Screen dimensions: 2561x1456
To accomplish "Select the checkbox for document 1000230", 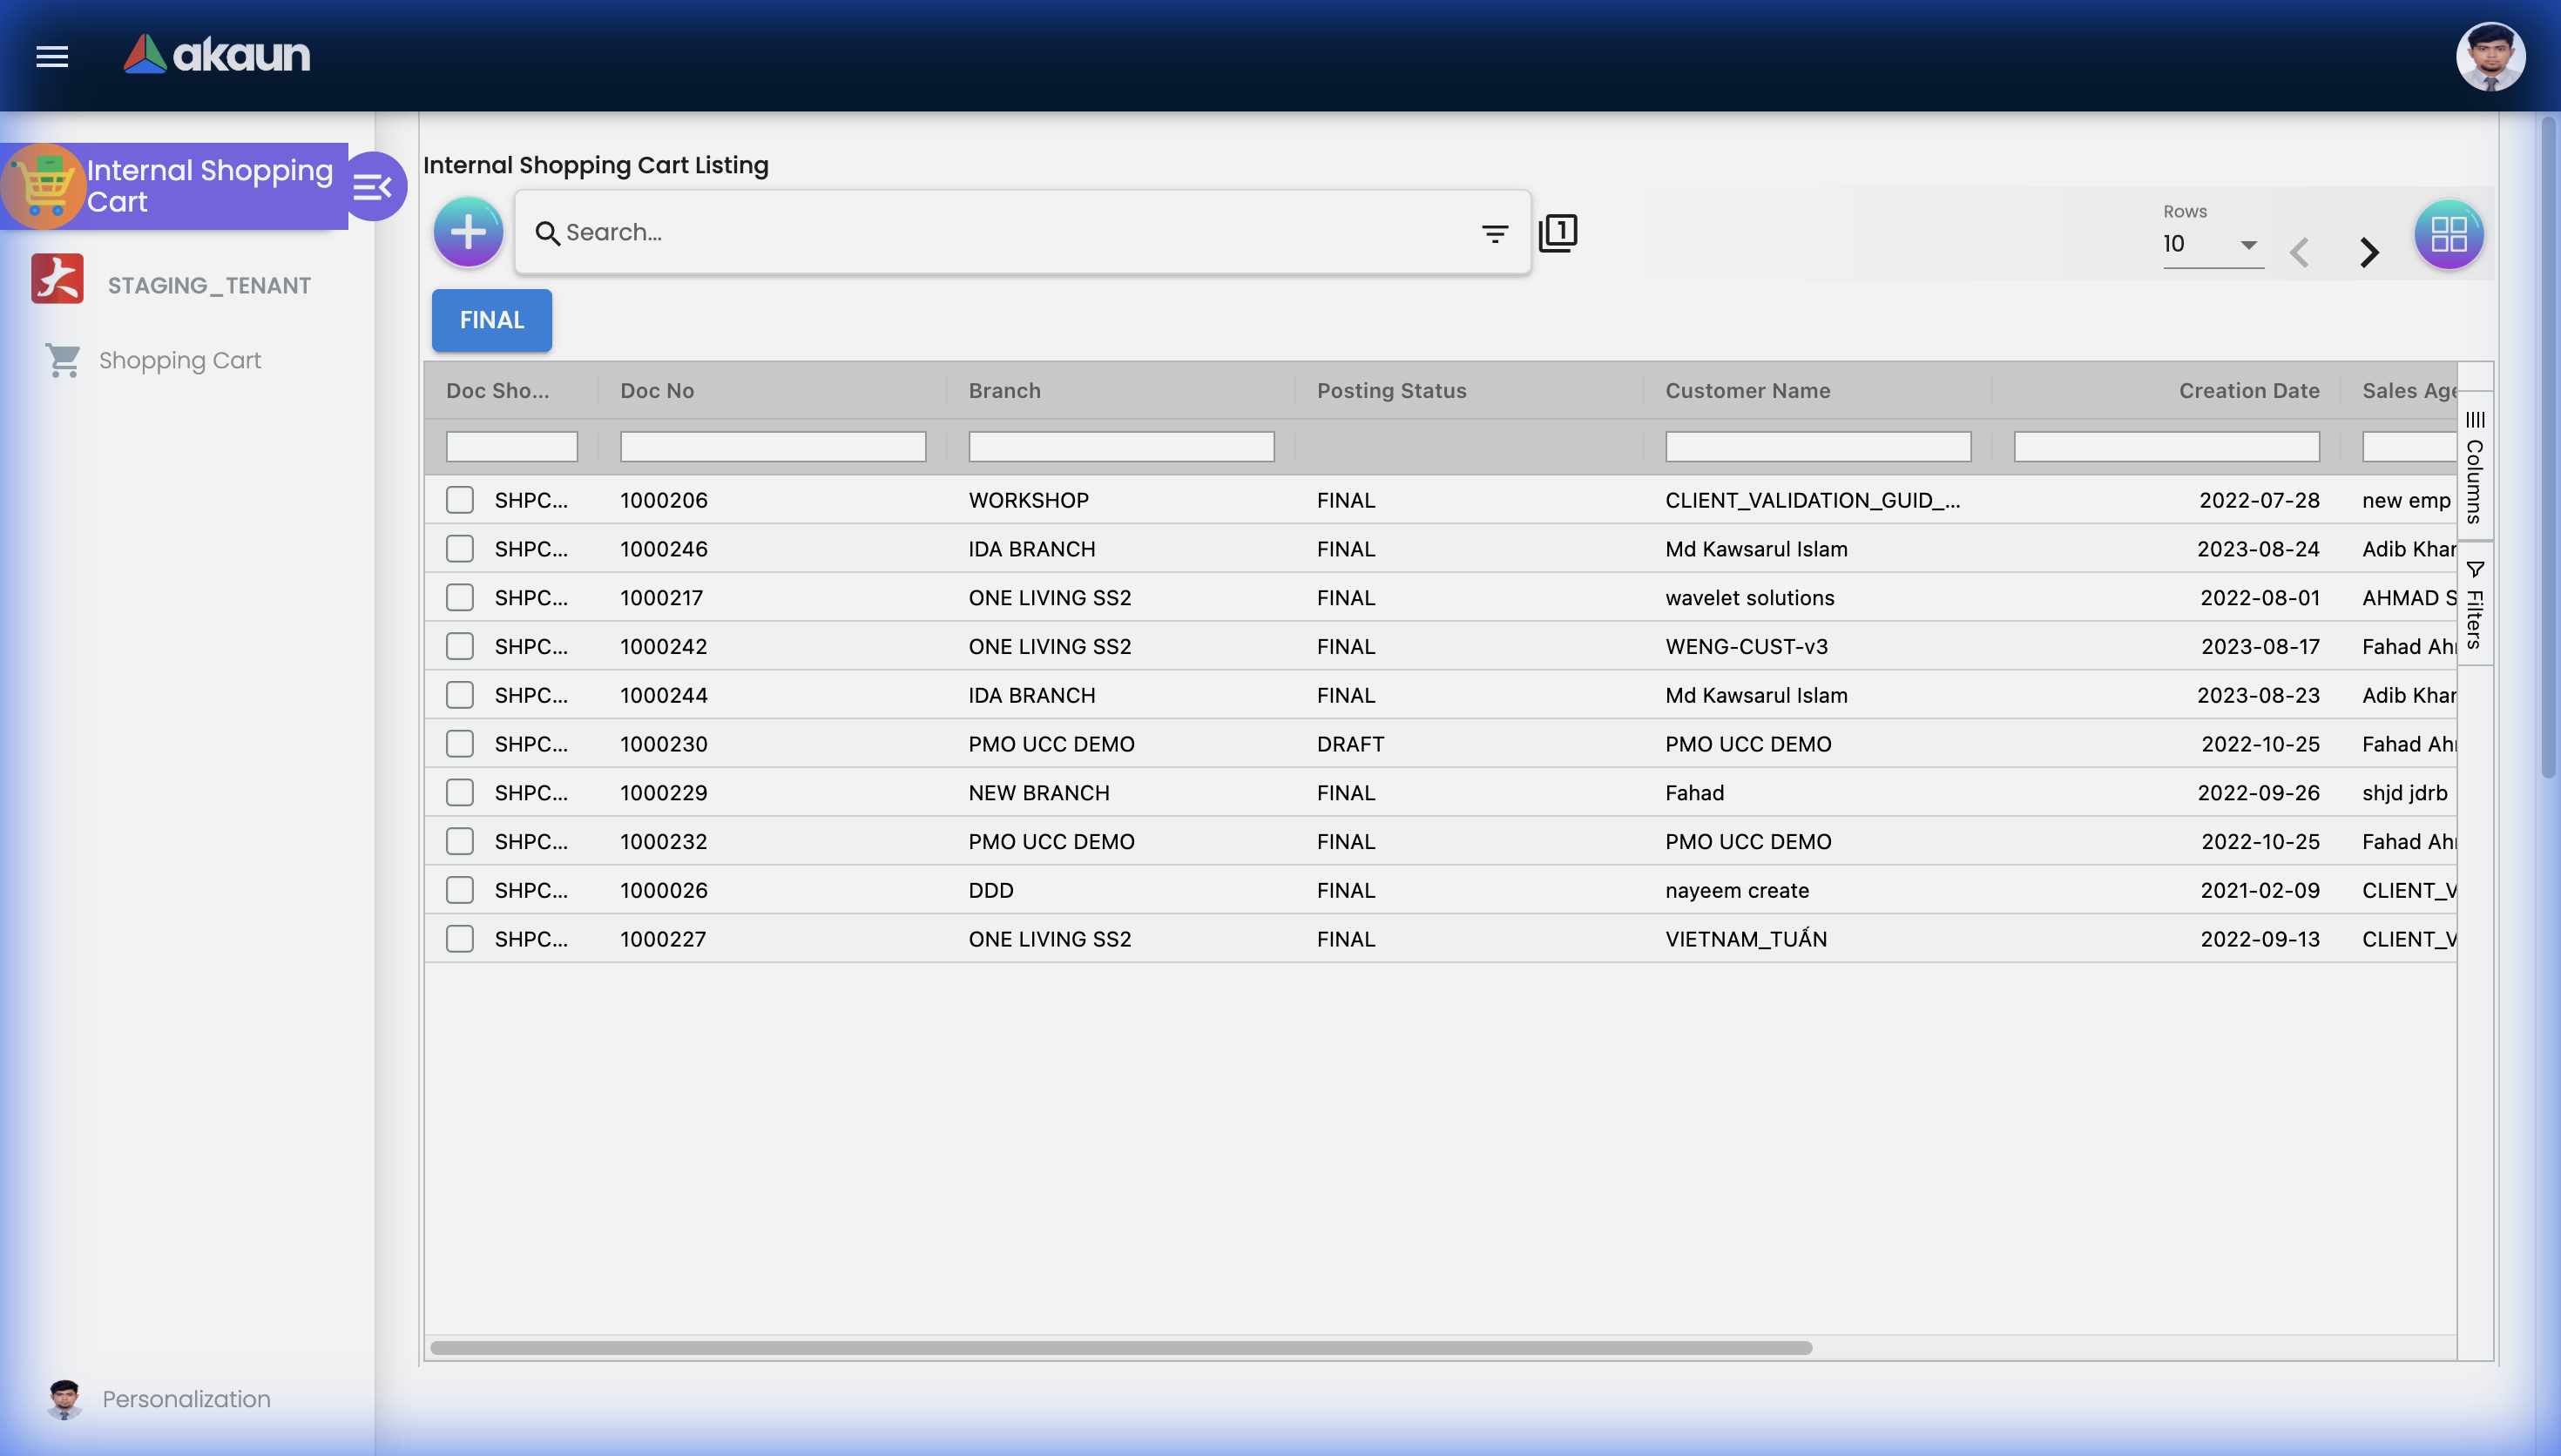I will [x=460, y=744].
